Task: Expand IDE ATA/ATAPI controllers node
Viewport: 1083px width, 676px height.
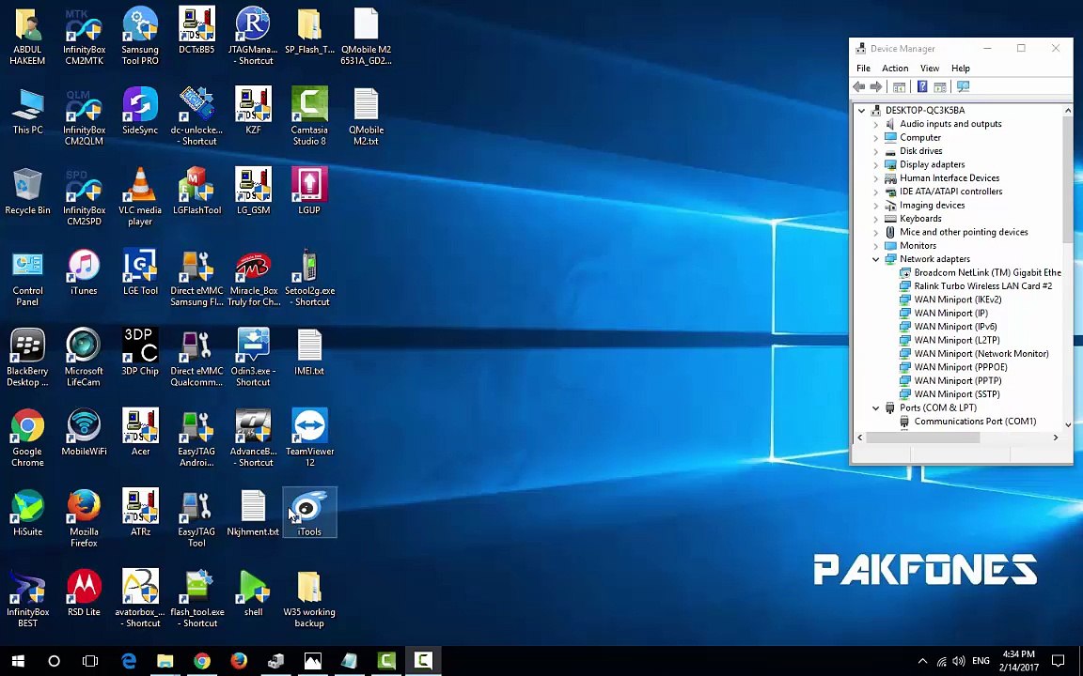Action: [876, 192]
